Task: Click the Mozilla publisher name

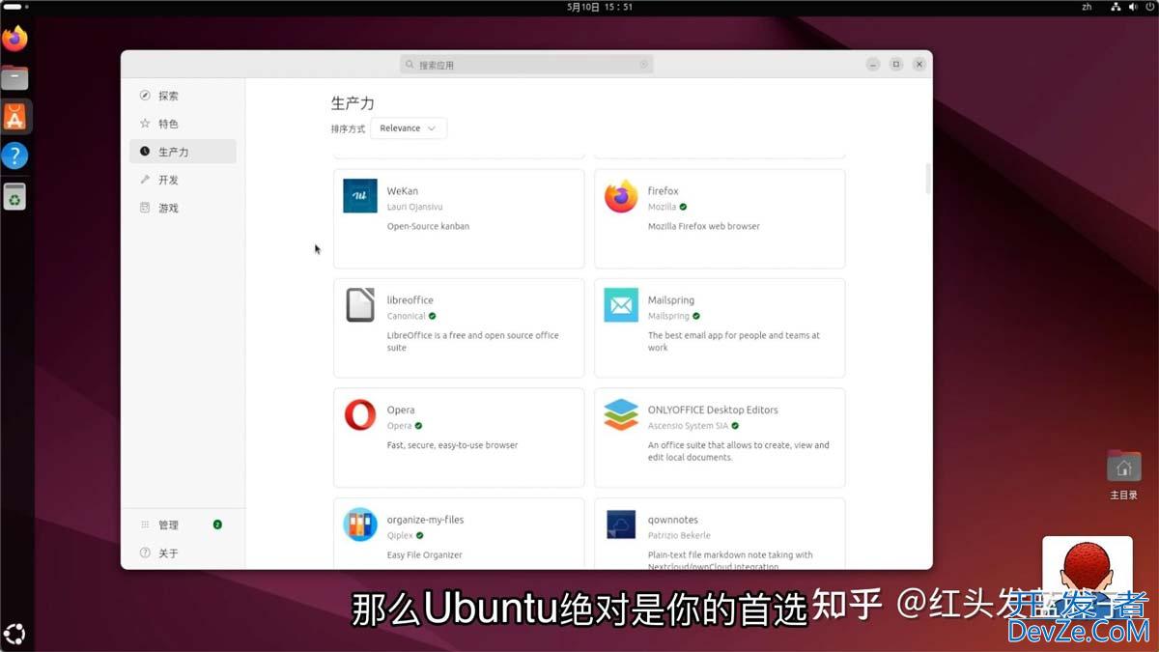Action: click(663, 207)
